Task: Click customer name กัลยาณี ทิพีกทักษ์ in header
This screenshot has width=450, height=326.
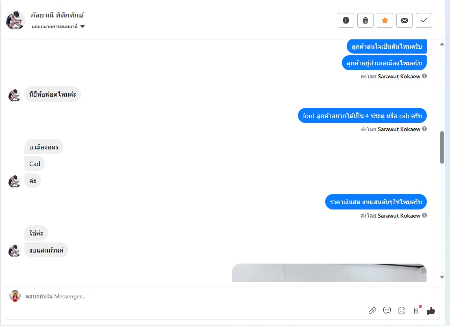Action: pyautogui.click(x=57, y=15)
